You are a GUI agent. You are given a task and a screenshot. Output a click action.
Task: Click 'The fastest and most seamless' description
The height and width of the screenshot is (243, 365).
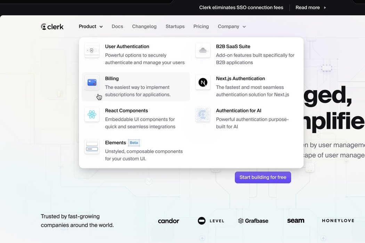tap(250, 87)
